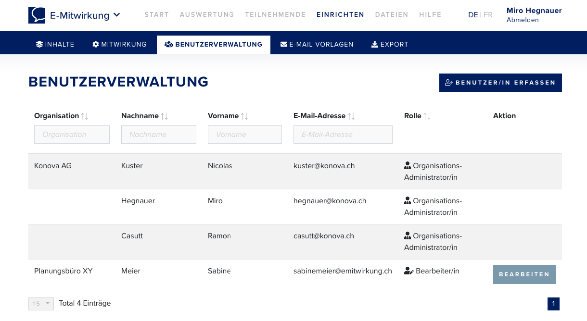Click the Meier last name cell
Image resolution: width=587 pixels, height=321 pixels.
131,271
